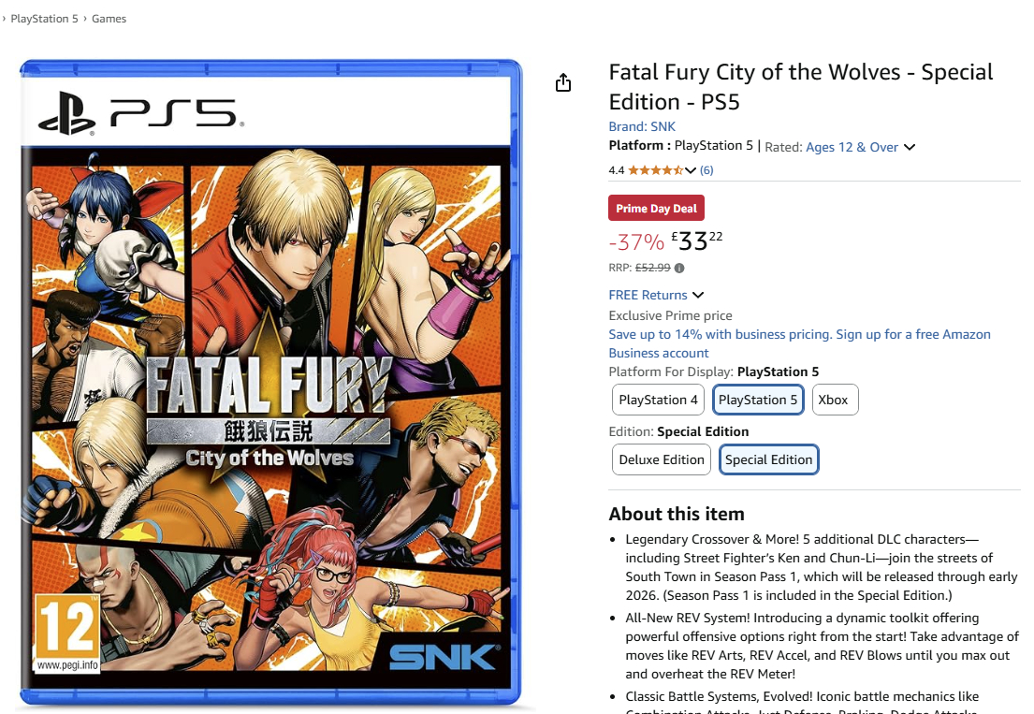The width and height of the screenshot is (1034, 714).
Task: Switch platform to Xbox
Action: tap(833, 400)
